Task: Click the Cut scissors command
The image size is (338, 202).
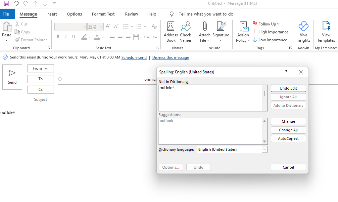Action: click(21, 24)
